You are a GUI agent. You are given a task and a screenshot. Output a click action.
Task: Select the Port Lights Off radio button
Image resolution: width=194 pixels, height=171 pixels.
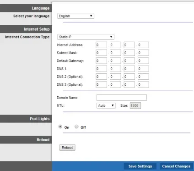coord(76,127)
